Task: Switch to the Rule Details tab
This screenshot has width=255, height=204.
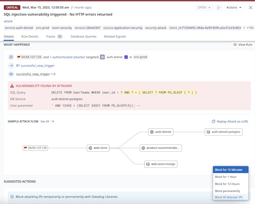Action: (29, 37)
